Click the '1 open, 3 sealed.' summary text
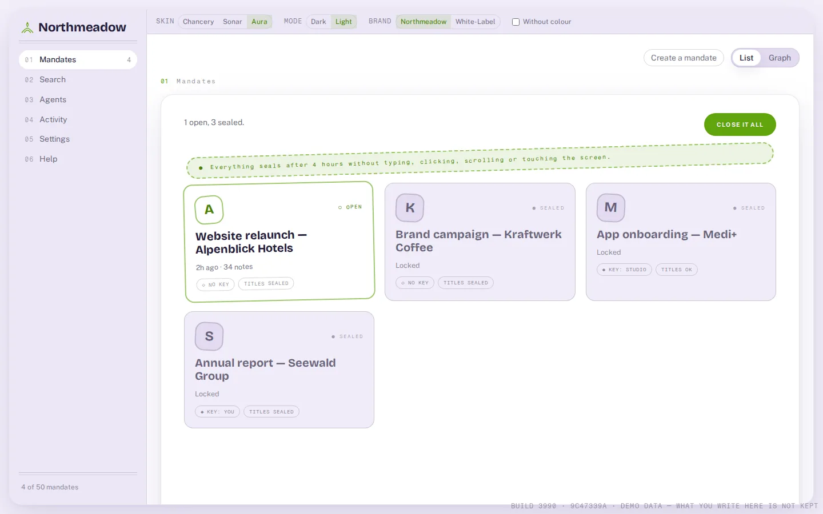Screen dimensions: 823x514 (x=214, y=122)
